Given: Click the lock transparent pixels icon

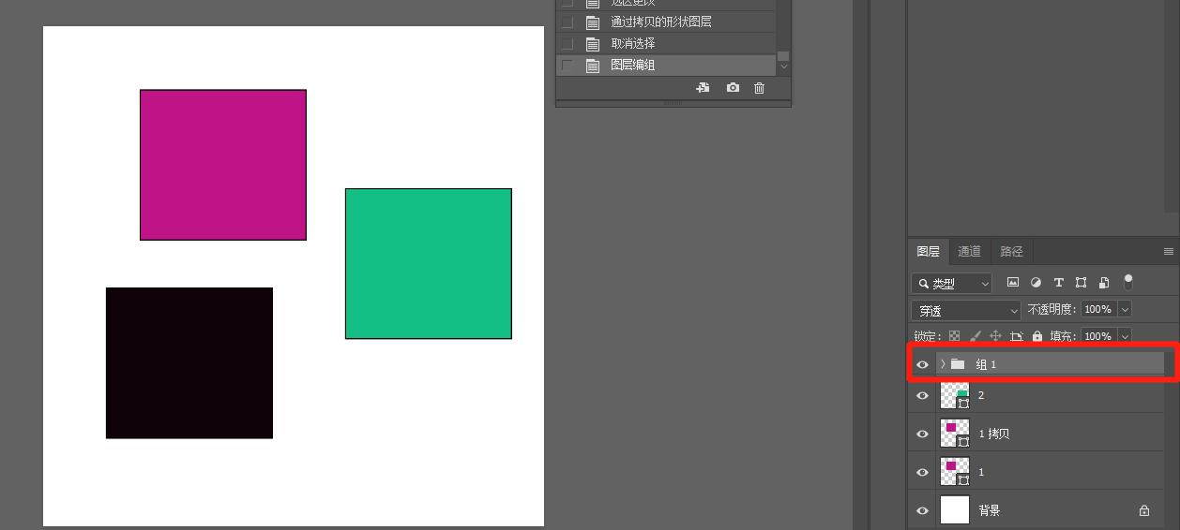Looking at the screenshot, I should 954,336.
